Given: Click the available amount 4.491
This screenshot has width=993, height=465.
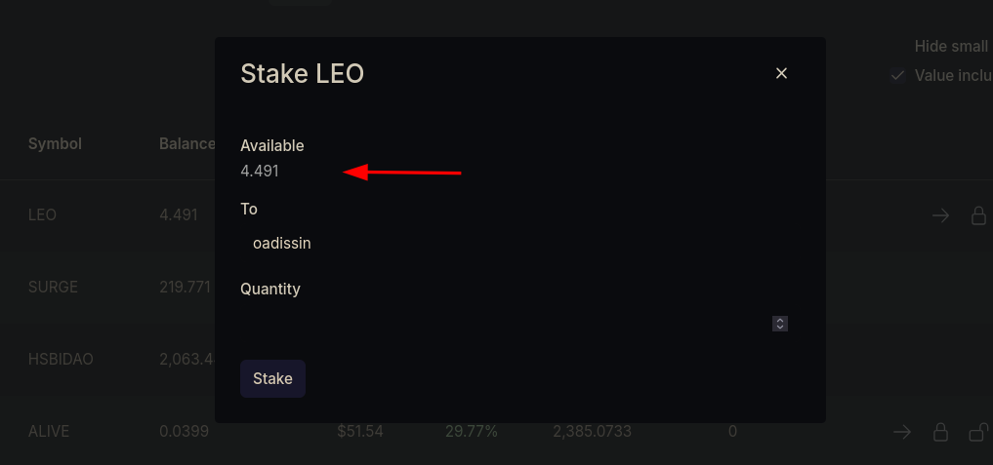Looking at the screenshot, I should pos(260,171).
